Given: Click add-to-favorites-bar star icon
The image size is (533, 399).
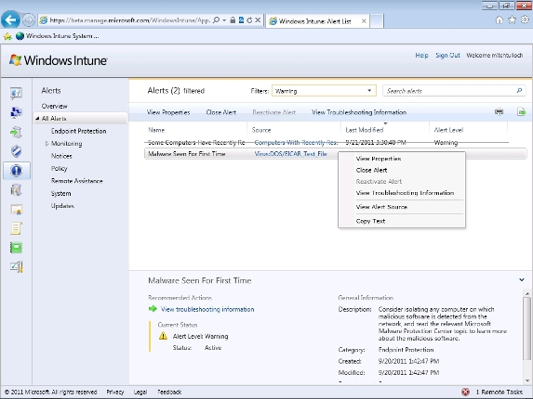Looking at the screenshot, I should point(7,36).
